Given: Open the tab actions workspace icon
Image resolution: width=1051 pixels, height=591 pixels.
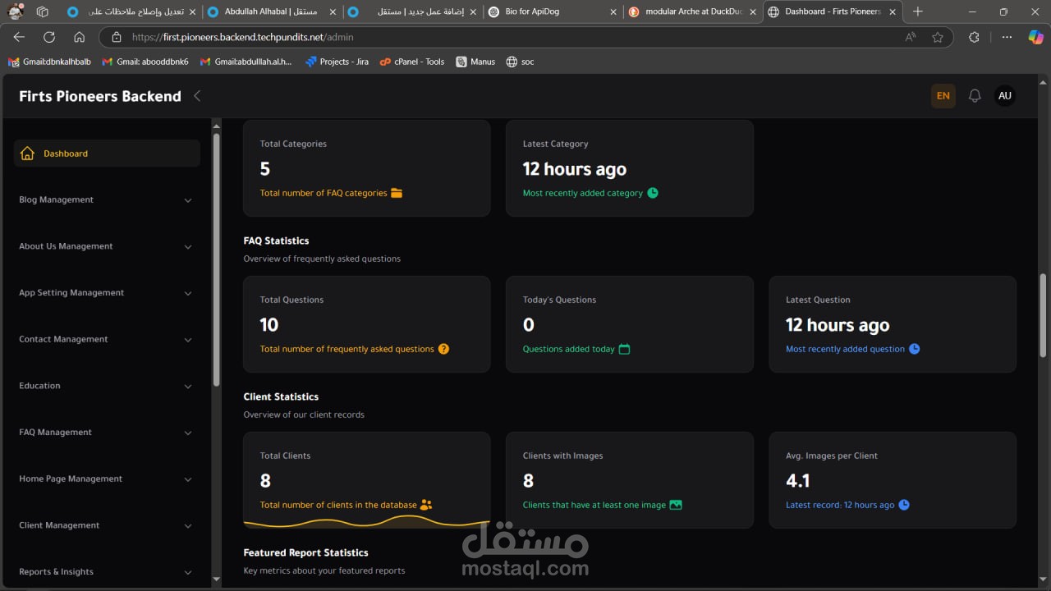Looking at the screenshot, I should coord(43,11).
